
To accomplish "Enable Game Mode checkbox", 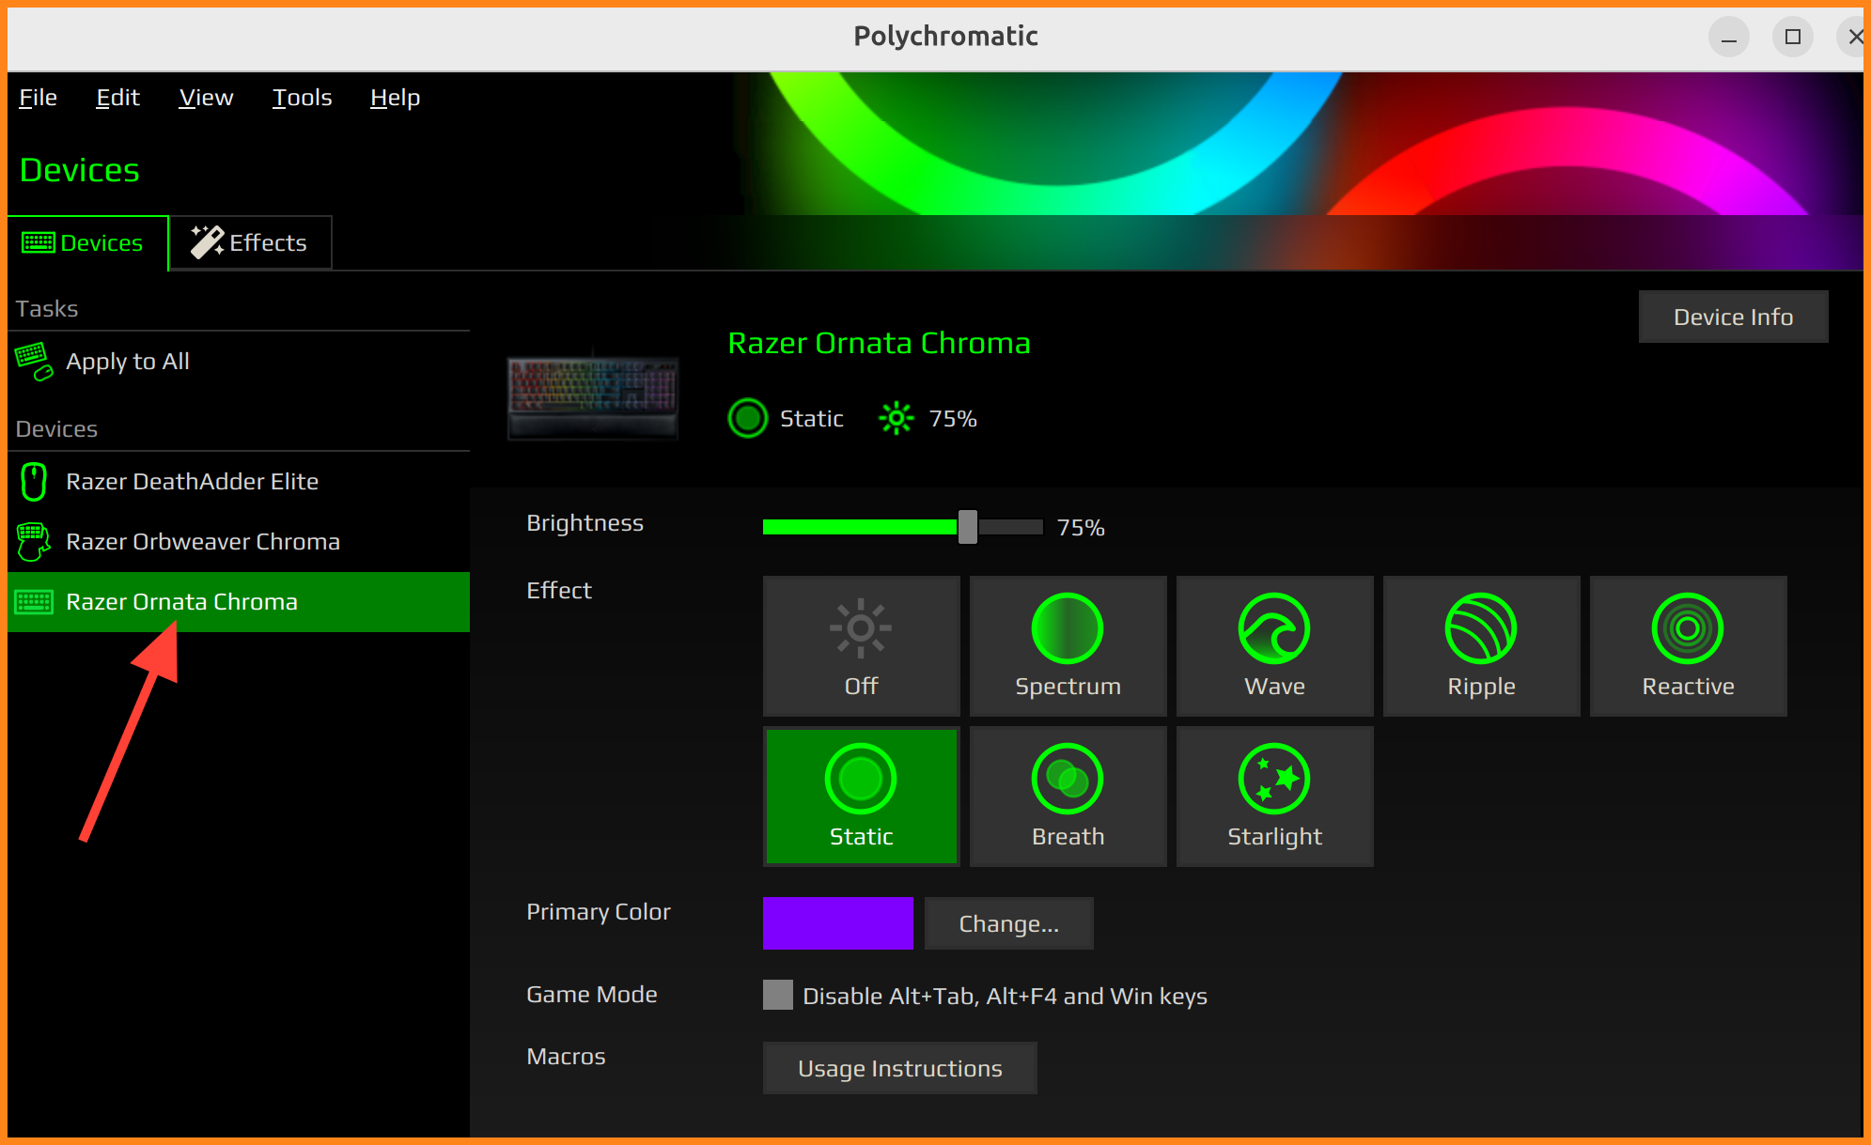I will (778, 995).
